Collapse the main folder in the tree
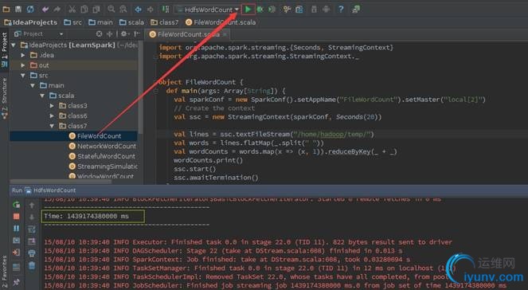Image resolution: width=528 pixels, height=290 pixels. pos(33,85)
